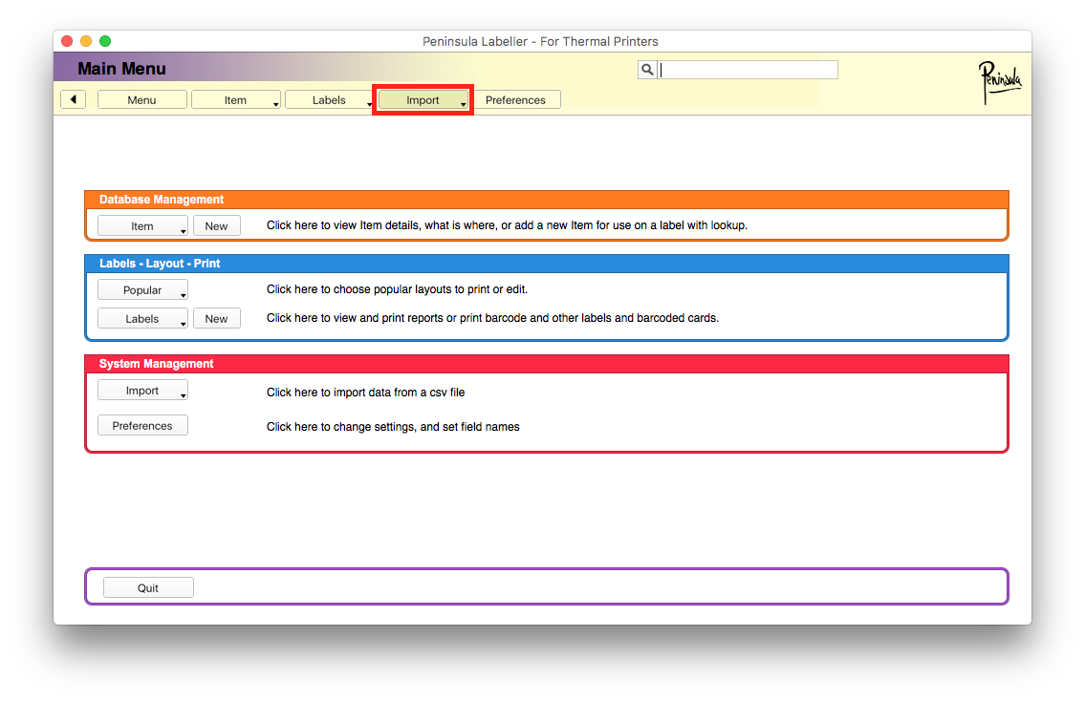
Task: Click into the search input field
Action: (x=748, y=69)
